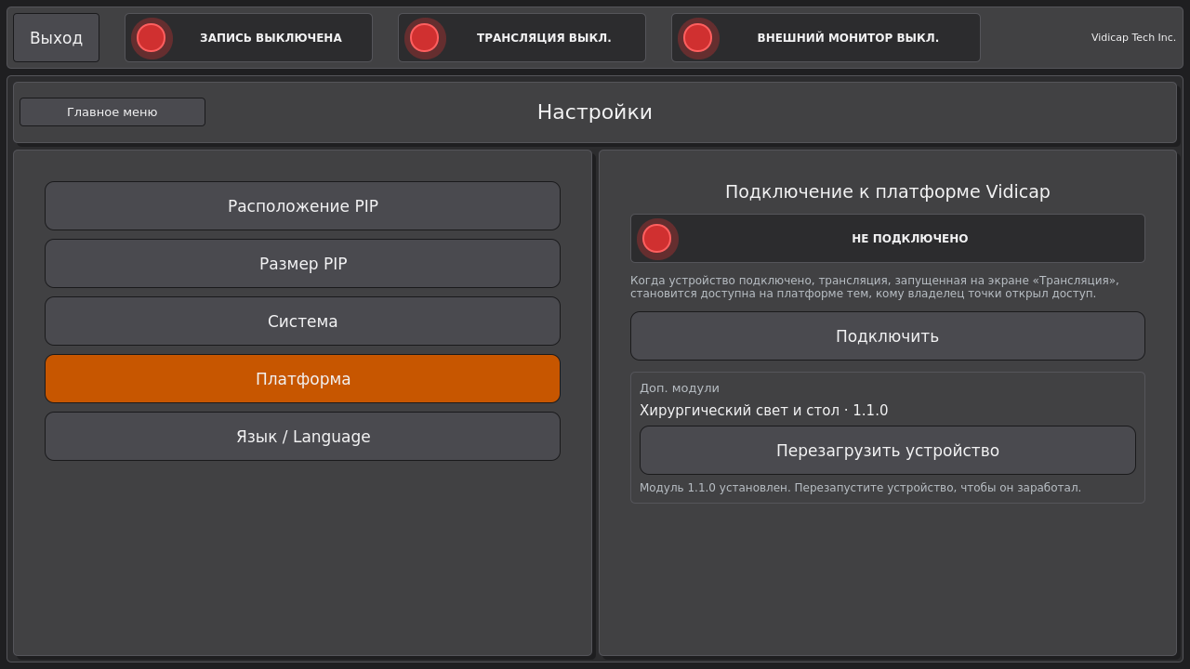
Task: Click the description starting Когда устройство подключено
Action: tap(875, 287)
